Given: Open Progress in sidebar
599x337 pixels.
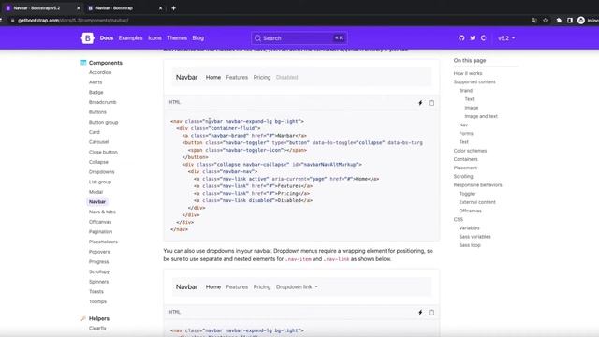Looking at the screenshot, I should [x=98, y=262].
